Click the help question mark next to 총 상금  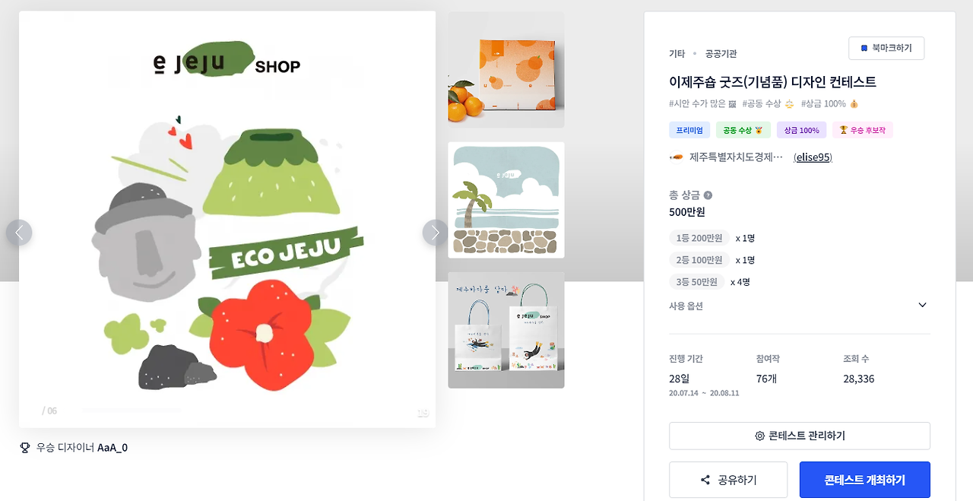tap(708, 195)
